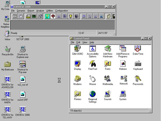Open the Control Panel Help menu
161x121 pixels.
[92, 42]
